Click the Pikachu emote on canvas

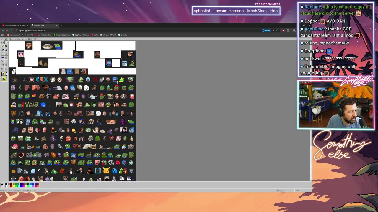[x=106, y=170]
